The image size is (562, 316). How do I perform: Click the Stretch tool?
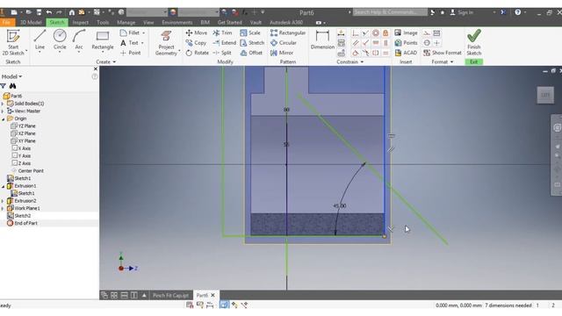point(252,43)
